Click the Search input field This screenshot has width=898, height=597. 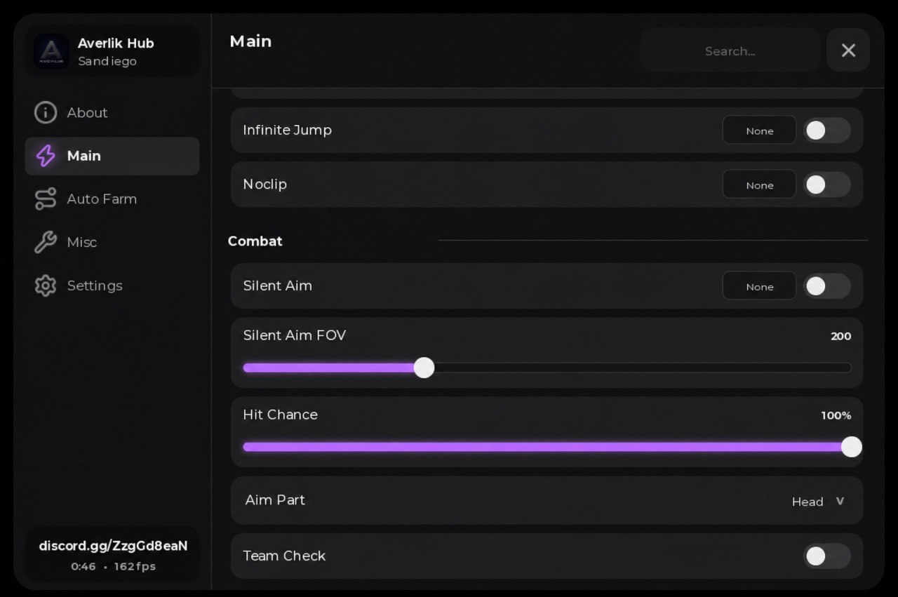[730, 51]
